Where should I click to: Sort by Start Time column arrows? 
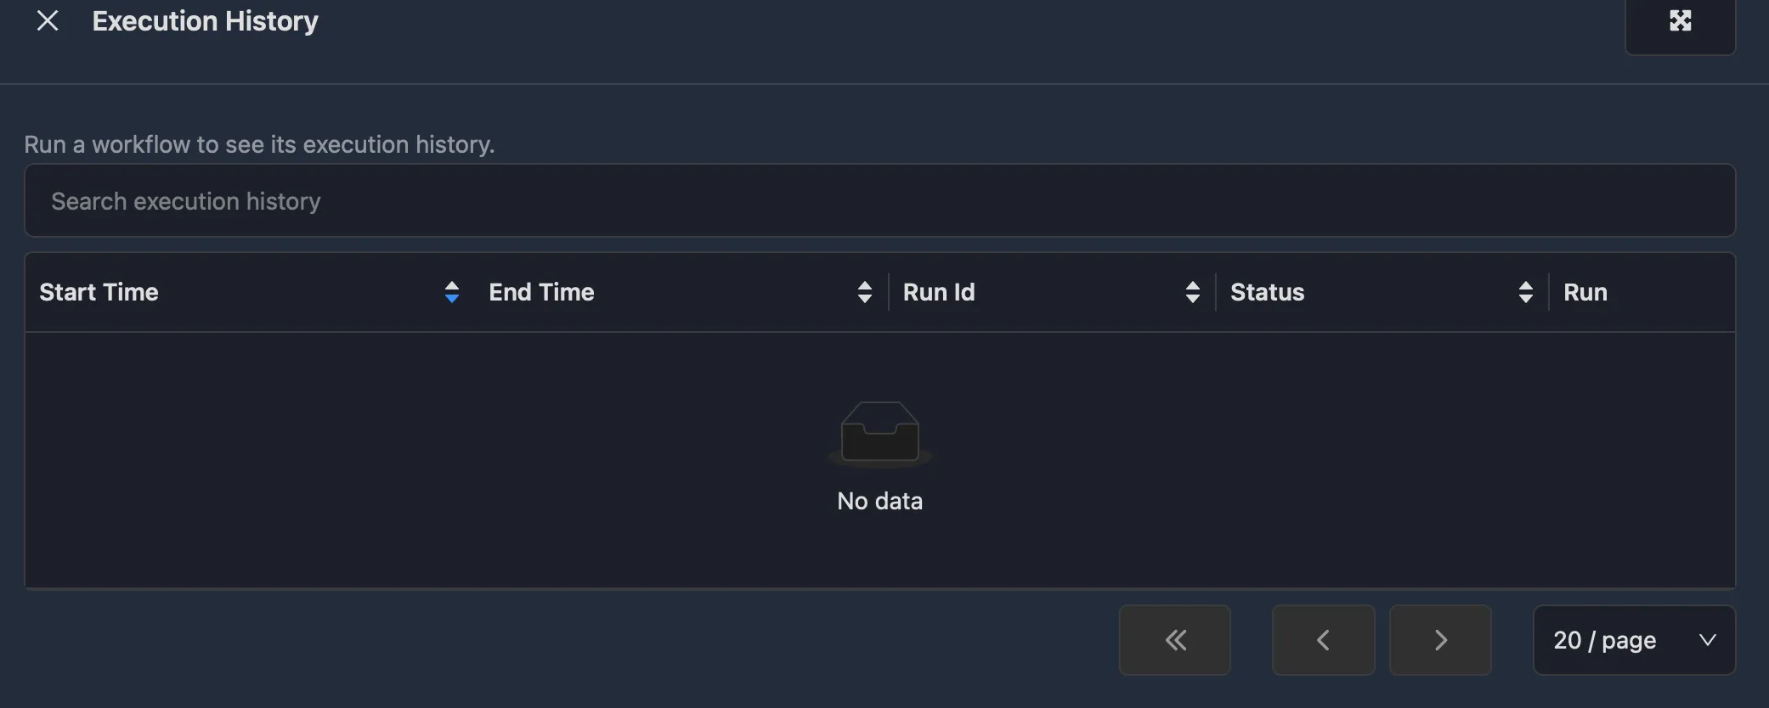tap(452, 292)
